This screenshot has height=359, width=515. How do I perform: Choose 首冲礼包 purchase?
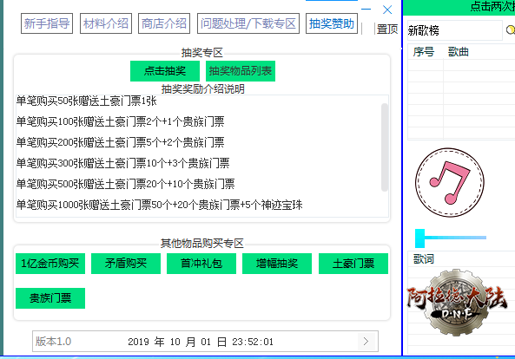(x=201, y=264)
